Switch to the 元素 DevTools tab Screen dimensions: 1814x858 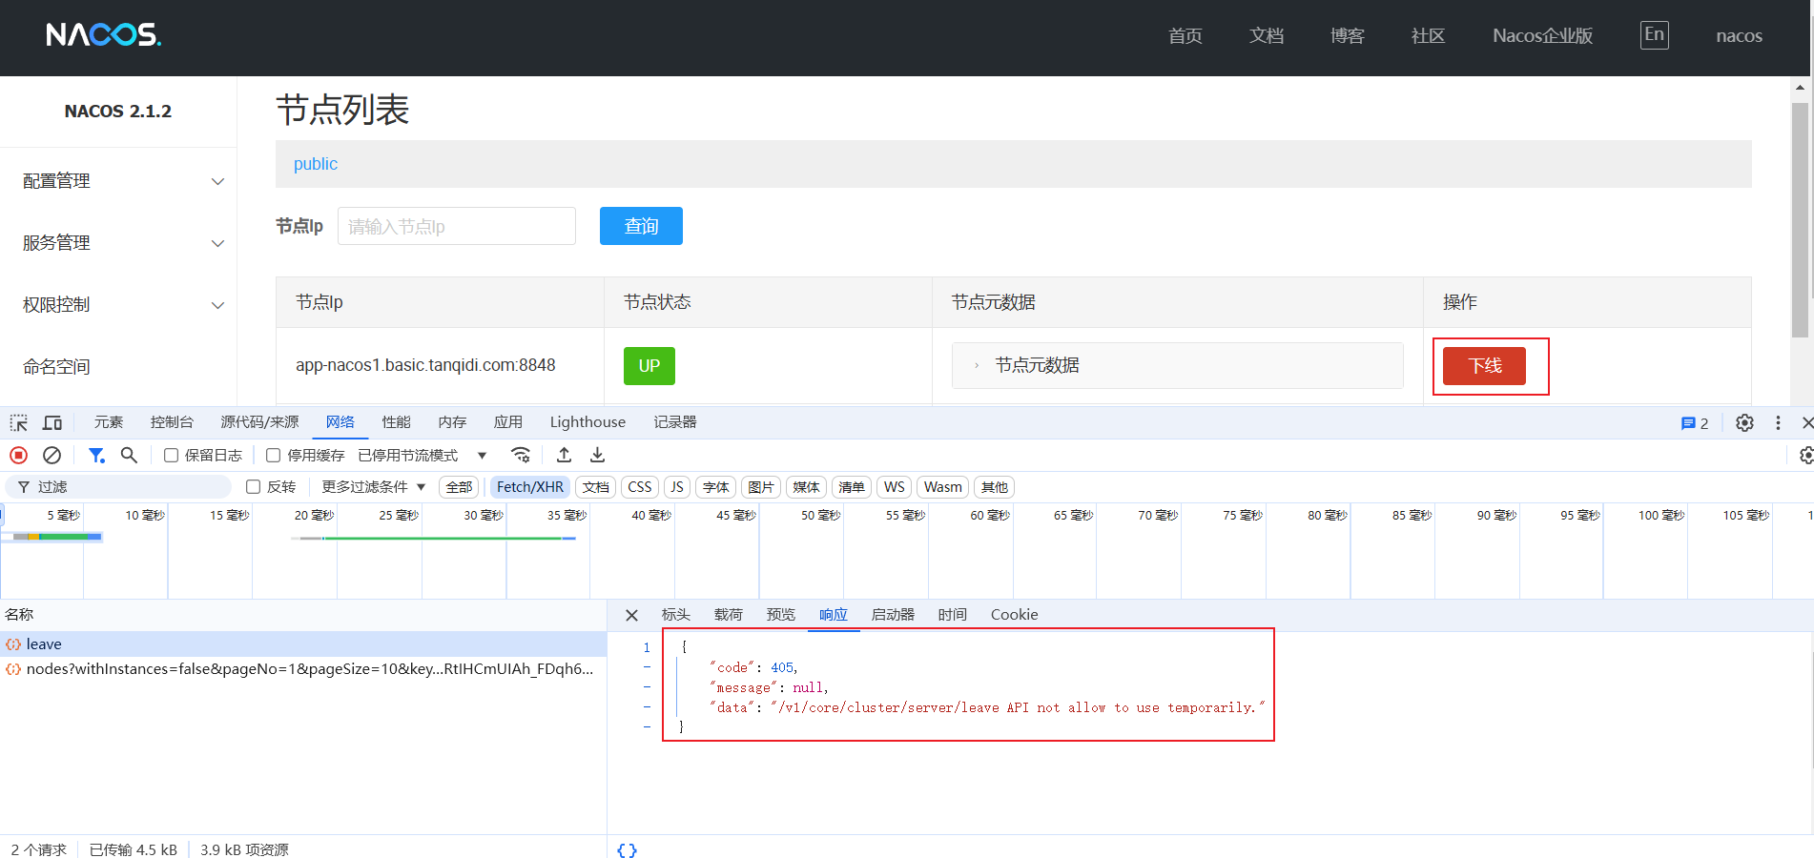pos(109,422)
